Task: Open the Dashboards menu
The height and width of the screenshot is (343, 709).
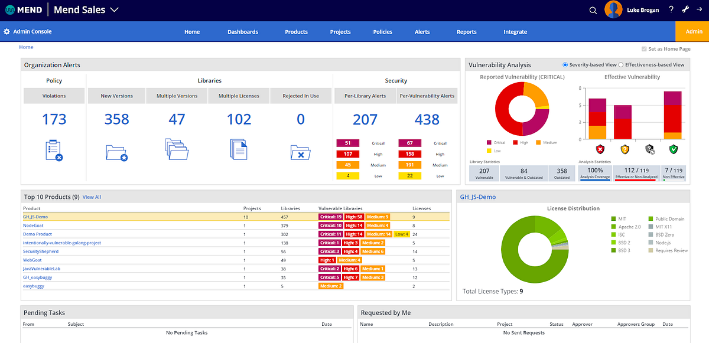Action: (243, 32)
